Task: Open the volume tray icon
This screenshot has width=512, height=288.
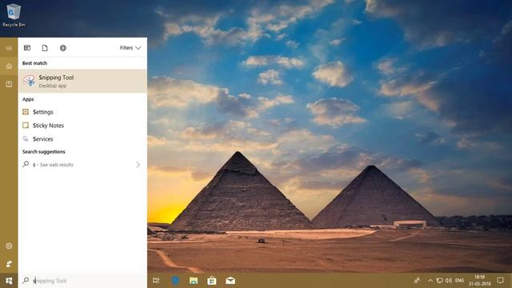Action: coord(449,281)
